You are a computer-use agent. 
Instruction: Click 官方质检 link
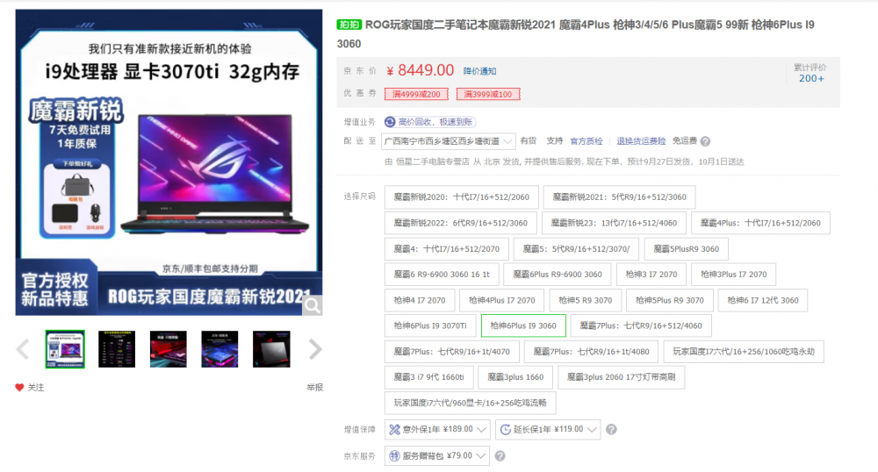[587, 141]
